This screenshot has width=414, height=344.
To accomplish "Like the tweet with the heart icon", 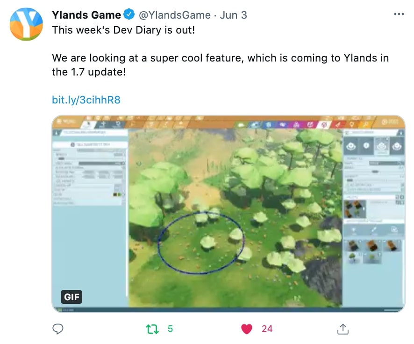I will tap(247, 329).
